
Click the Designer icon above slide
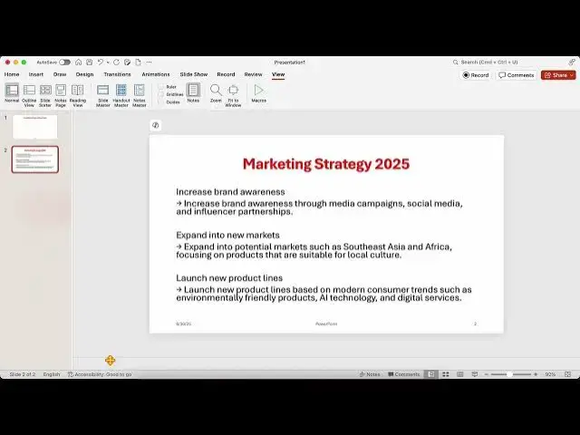[156, 125]
